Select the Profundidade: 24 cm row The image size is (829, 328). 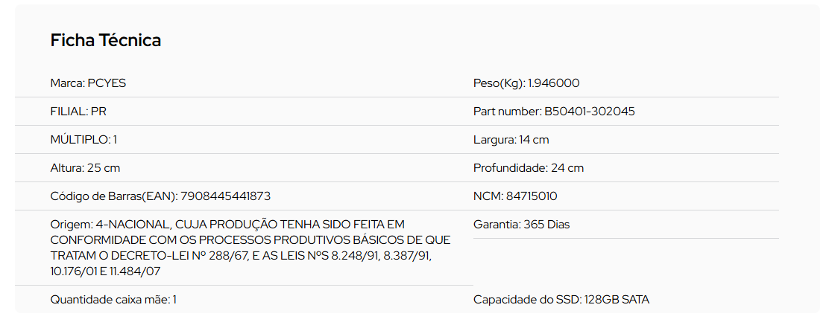point(626,167)
